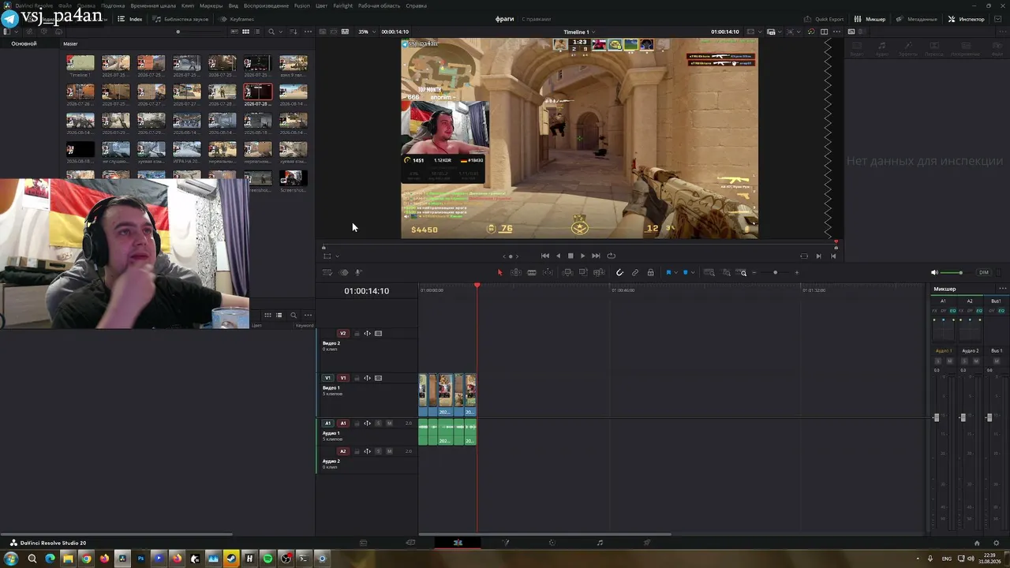Open project settings gear icon
Screen dimensions: 1010x568
[997, 543]
